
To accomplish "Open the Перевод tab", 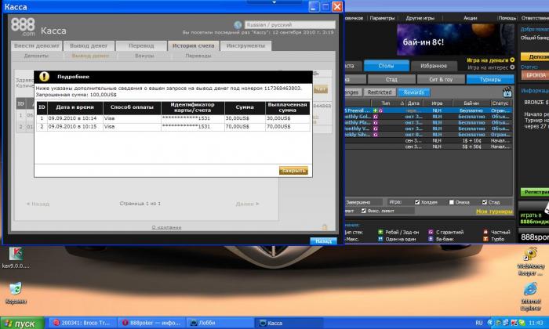I will pyautogui.click(x=141, y=45).
